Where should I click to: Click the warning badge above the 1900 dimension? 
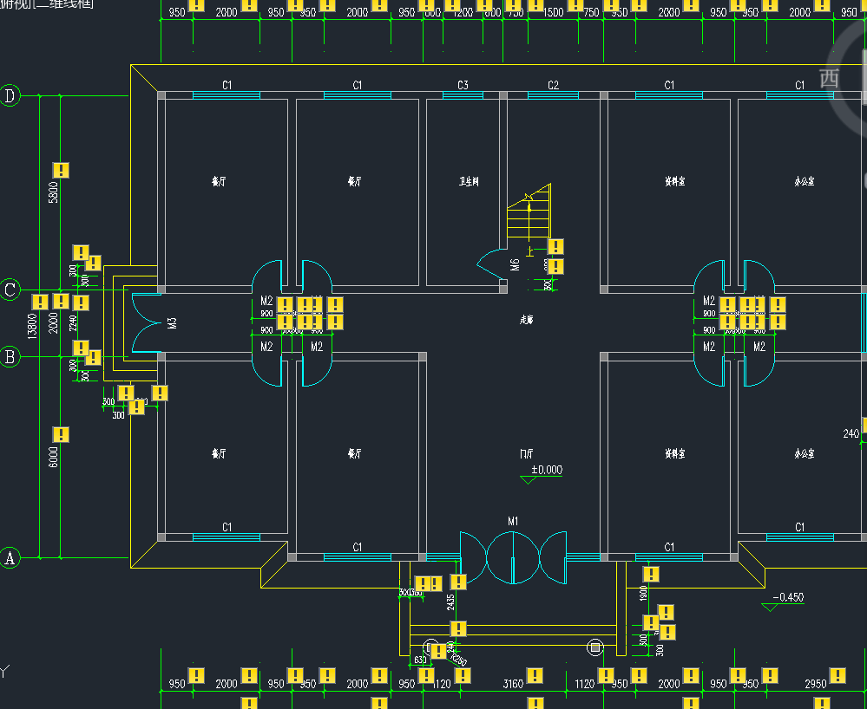652,574
